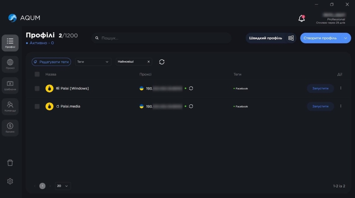This screenshot has width=355, height=198.
Task: Open the Команда sidebar section
Action: (10, 106)
